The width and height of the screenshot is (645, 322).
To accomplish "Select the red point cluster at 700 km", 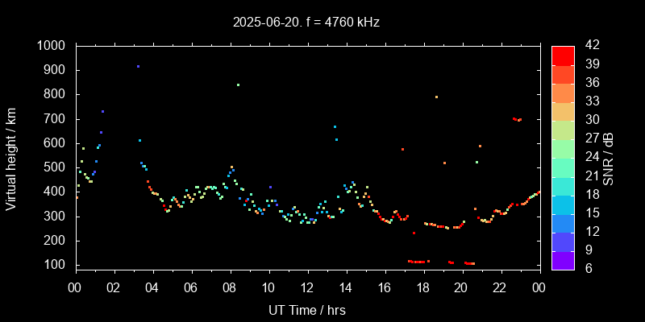I will coord(517,119).
